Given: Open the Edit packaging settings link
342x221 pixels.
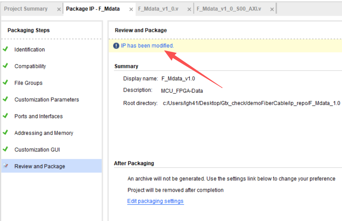Looking at the screenshot, I should (x=155, y=201).
